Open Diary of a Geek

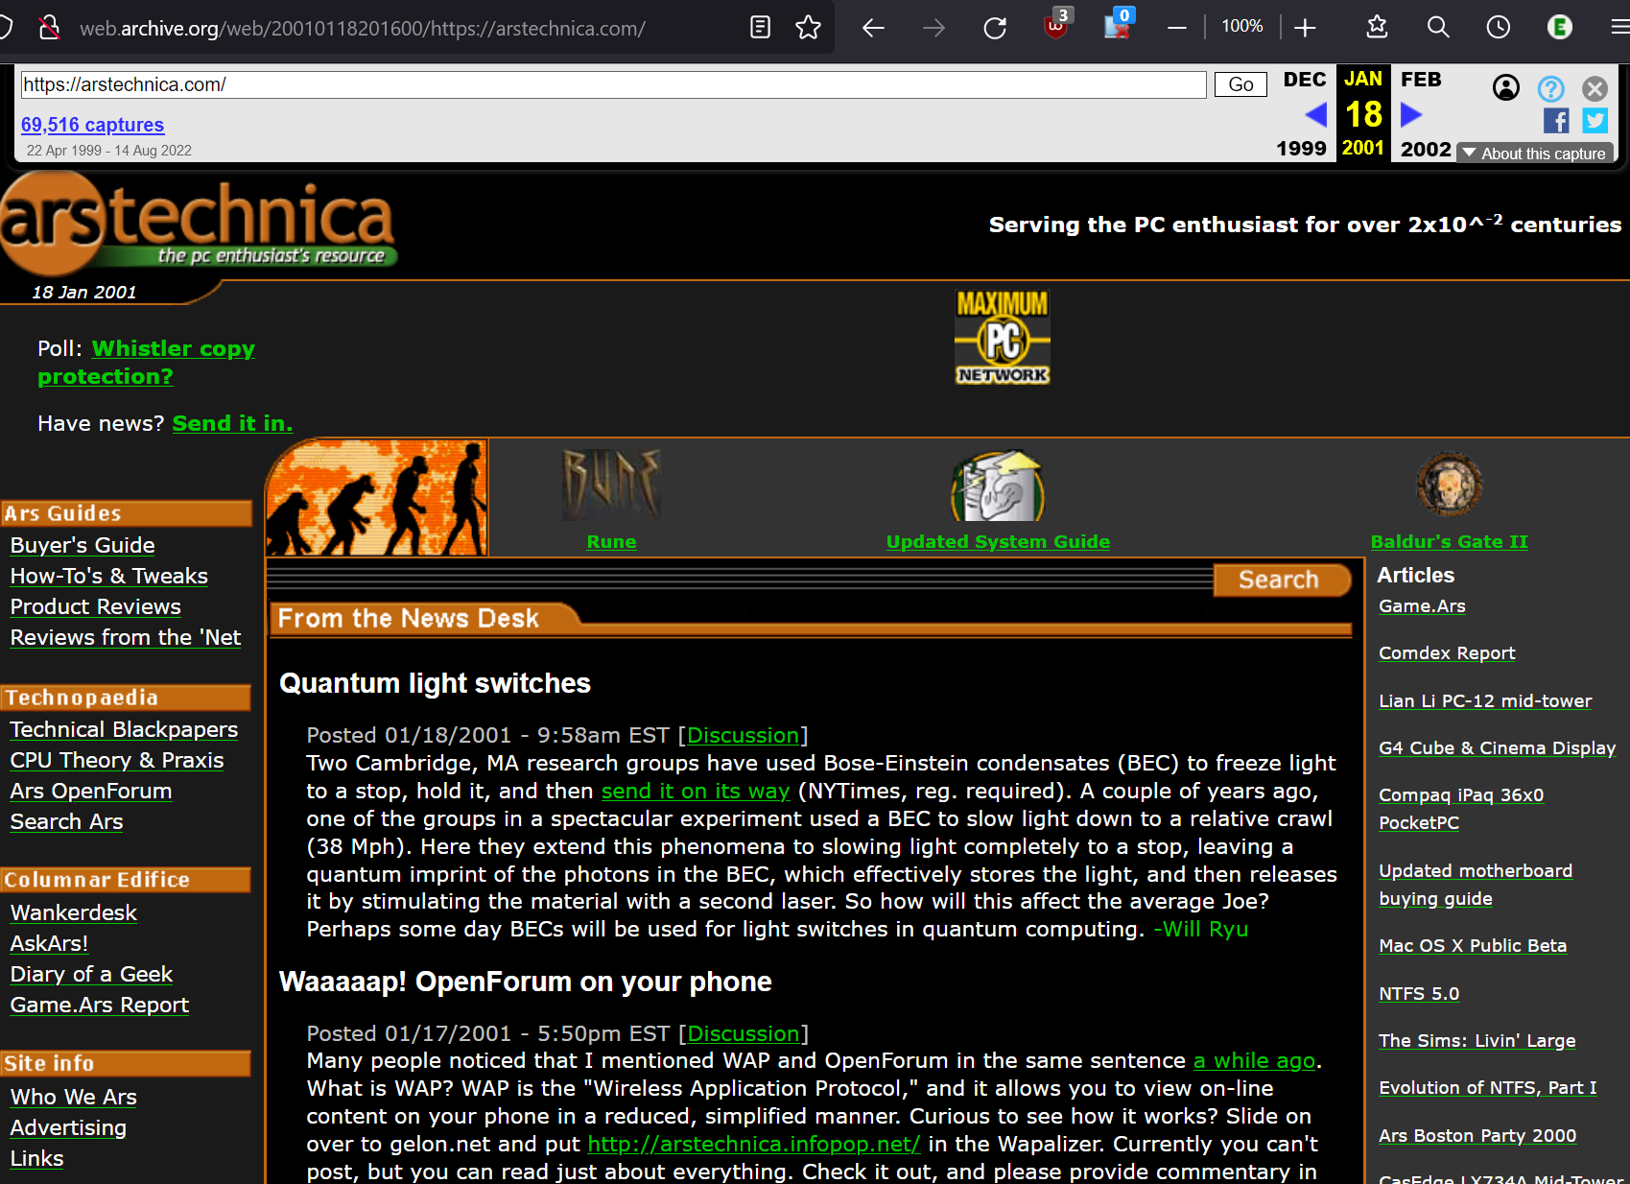(91, 974)
